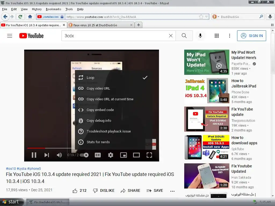
Task: Open the browser downloads arrow
Action: pos(270,17)
